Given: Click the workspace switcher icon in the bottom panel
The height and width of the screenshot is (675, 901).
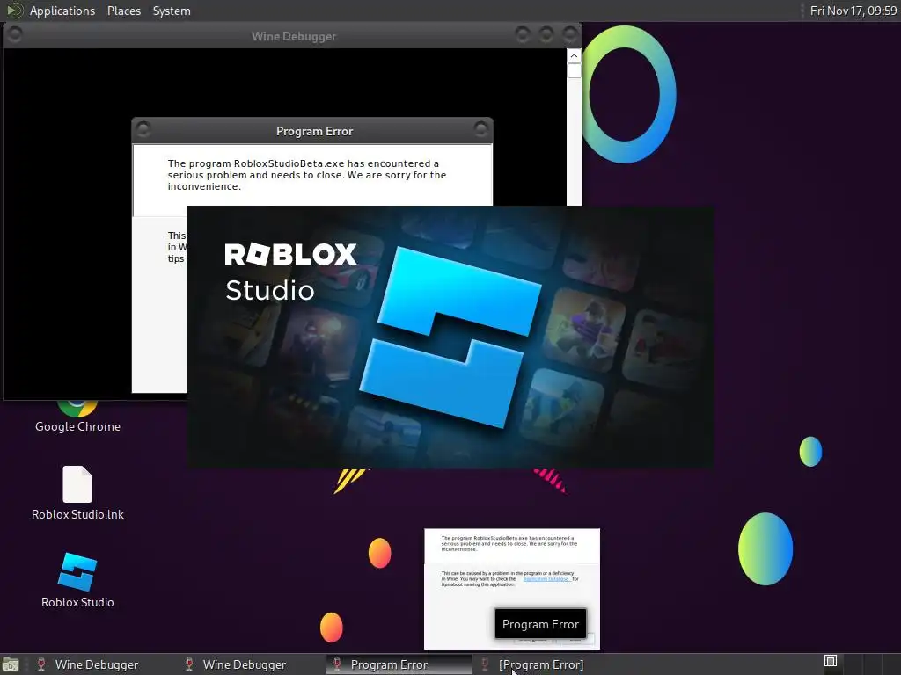Looking at the screenshot, I should pyautogui.click(x=831, y=661).
